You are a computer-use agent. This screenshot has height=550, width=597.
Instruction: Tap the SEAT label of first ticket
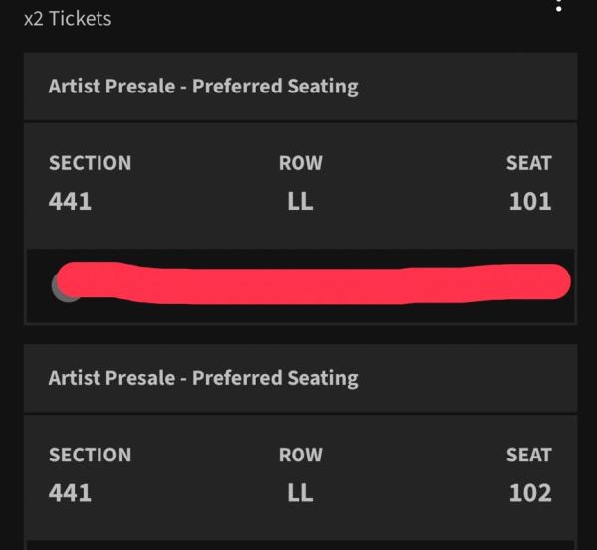(529, 163)
